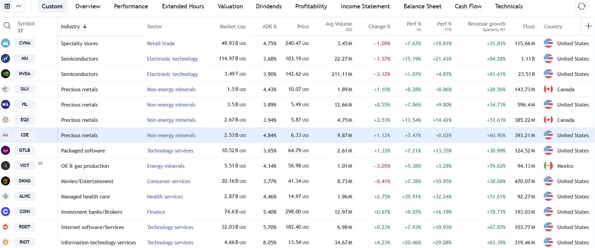Viewport: 595px width, 248px height.
Task: Click the CDE company logo
Action: click(5, 135)
